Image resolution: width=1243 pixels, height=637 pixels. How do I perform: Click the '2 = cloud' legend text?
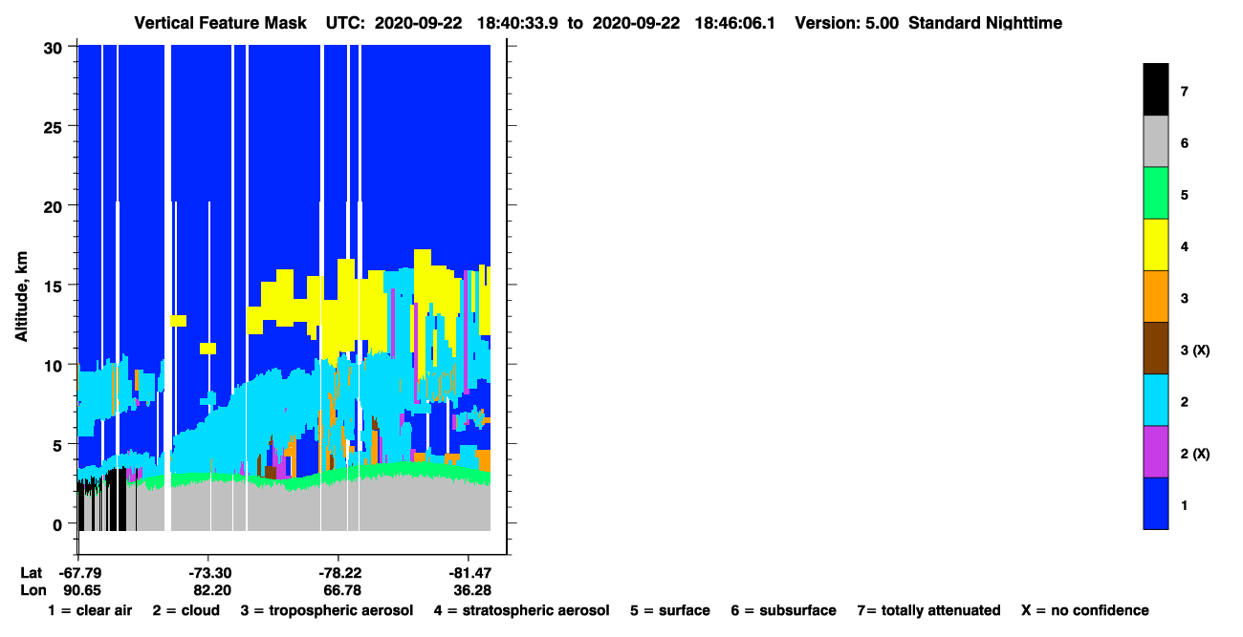[x=185, y=610]
